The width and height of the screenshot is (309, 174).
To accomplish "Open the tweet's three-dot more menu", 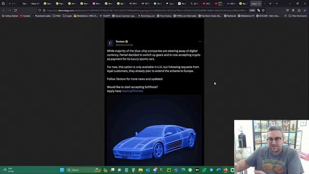I will 200,42.
